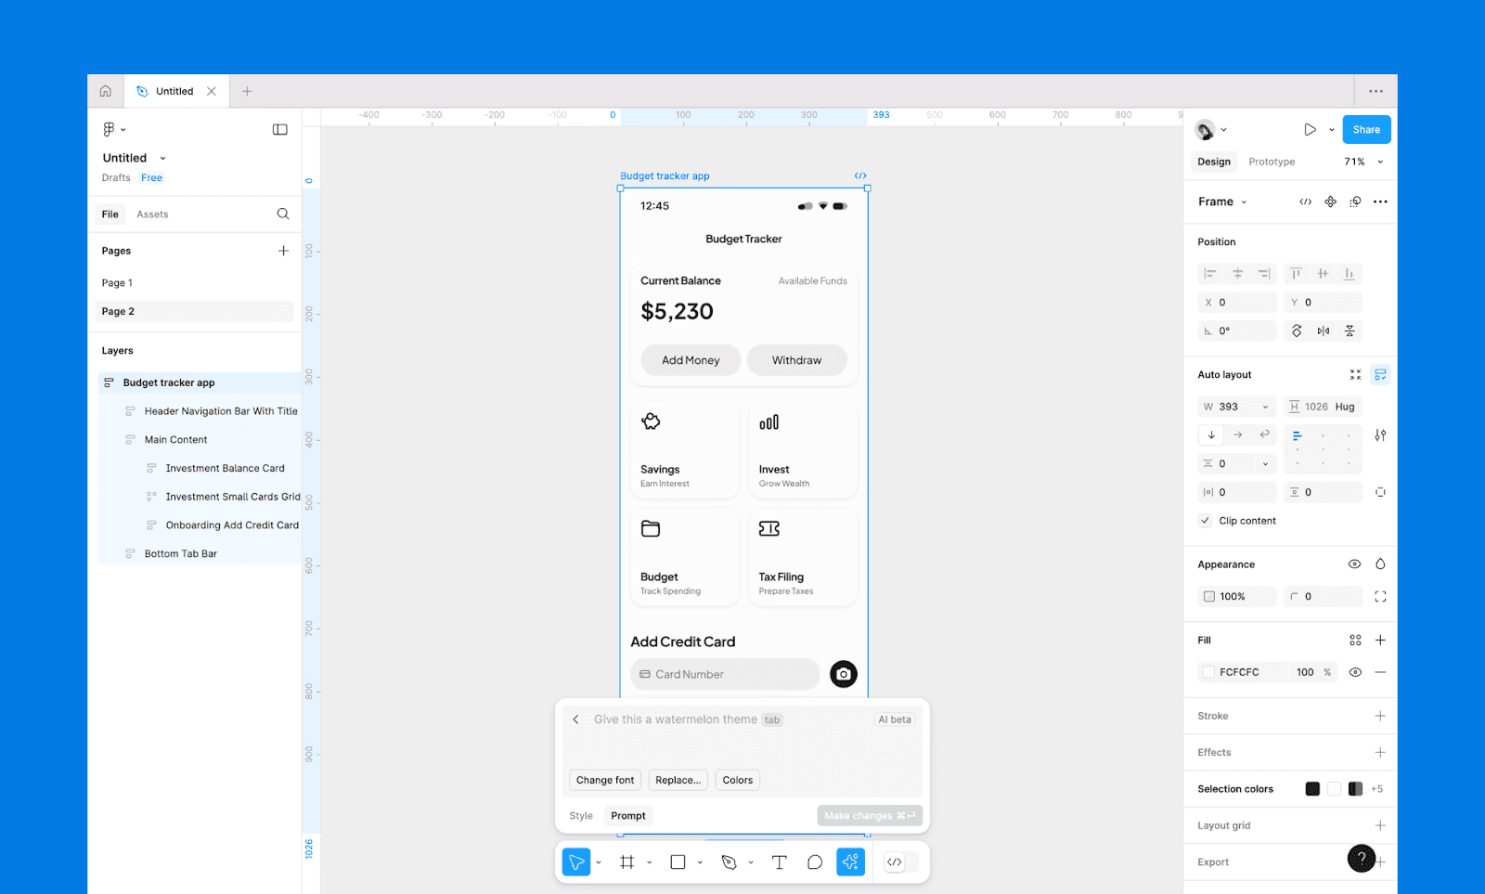Select the Text tool

[780, 862]
